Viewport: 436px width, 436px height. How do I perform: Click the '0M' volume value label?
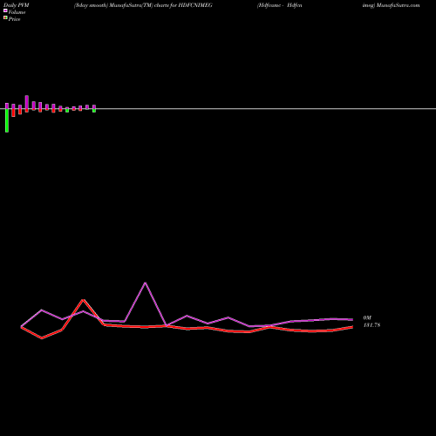(367, 317)
